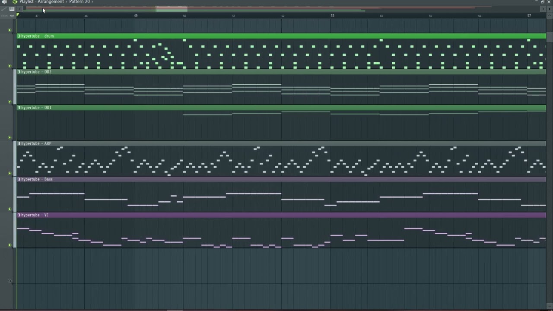This screenshot has width=553, height=311.
Task: Click the vertical scroll-up arrow
Action: pos(550,16)
